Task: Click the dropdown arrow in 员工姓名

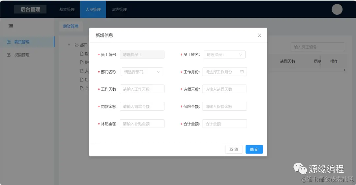Action: [x=241, y=55]
